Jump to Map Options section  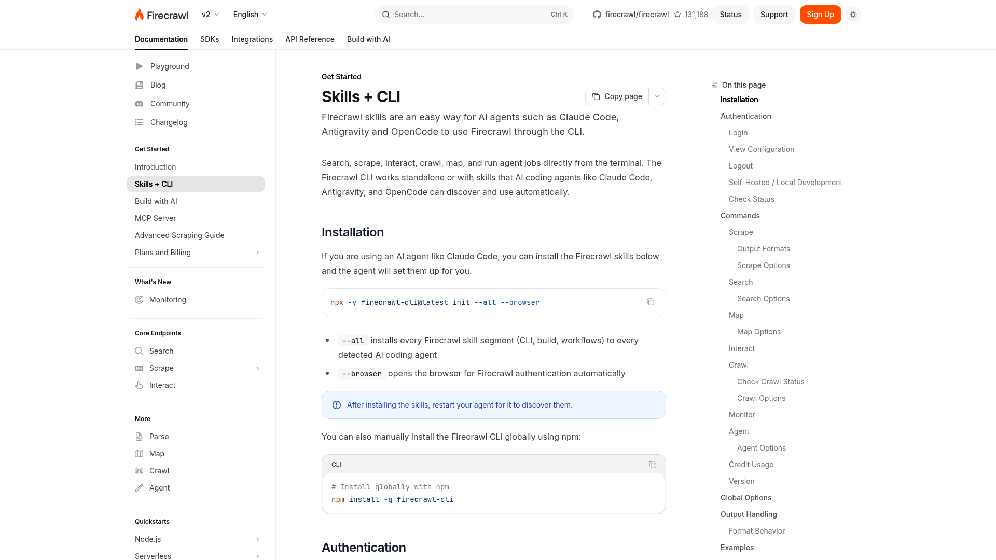(758, 332)
